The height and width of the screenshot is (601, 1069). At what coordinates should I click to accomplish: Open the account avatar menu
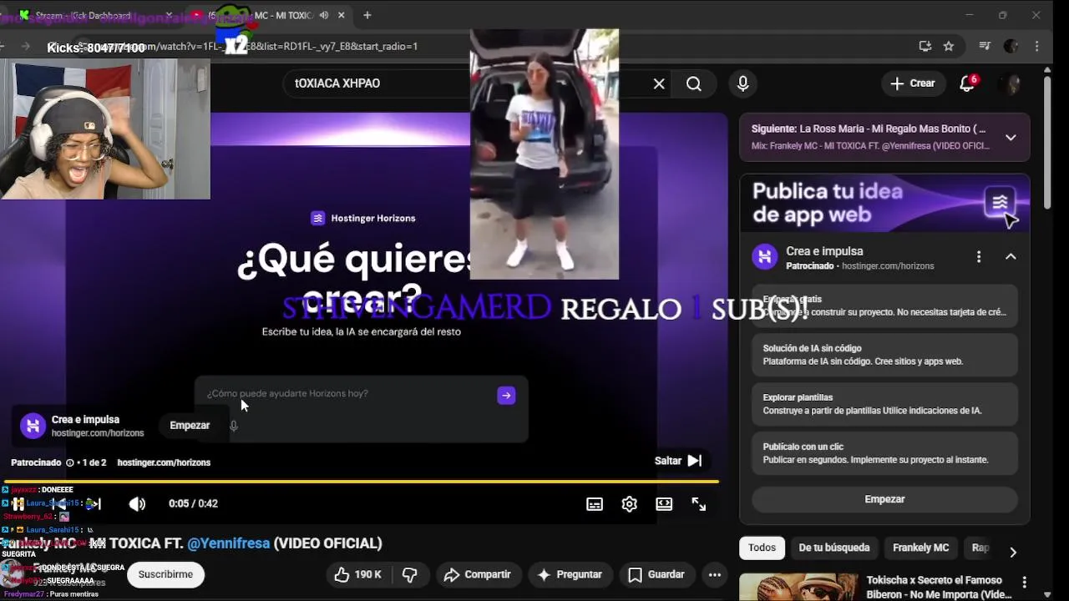pyautogui.click(x=1011, y=83)
